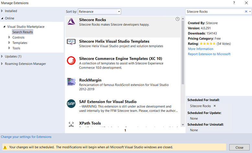
Task: Click the (54 Votes) text
Action: pos(223,44)
